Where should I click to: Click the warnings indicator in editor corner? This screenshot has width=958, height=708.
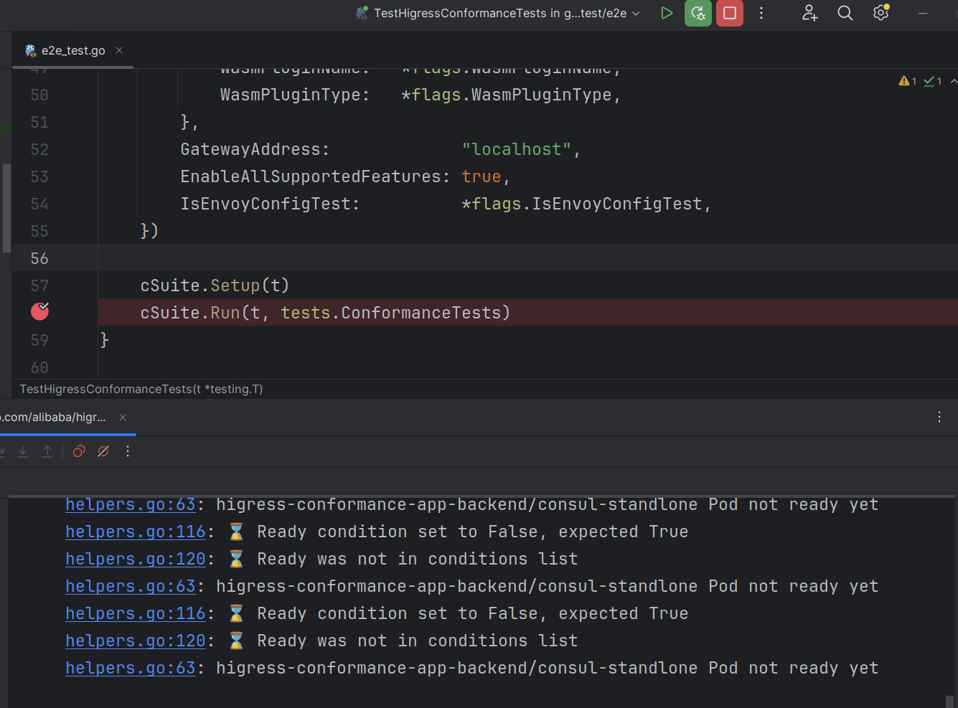(907, 81)
